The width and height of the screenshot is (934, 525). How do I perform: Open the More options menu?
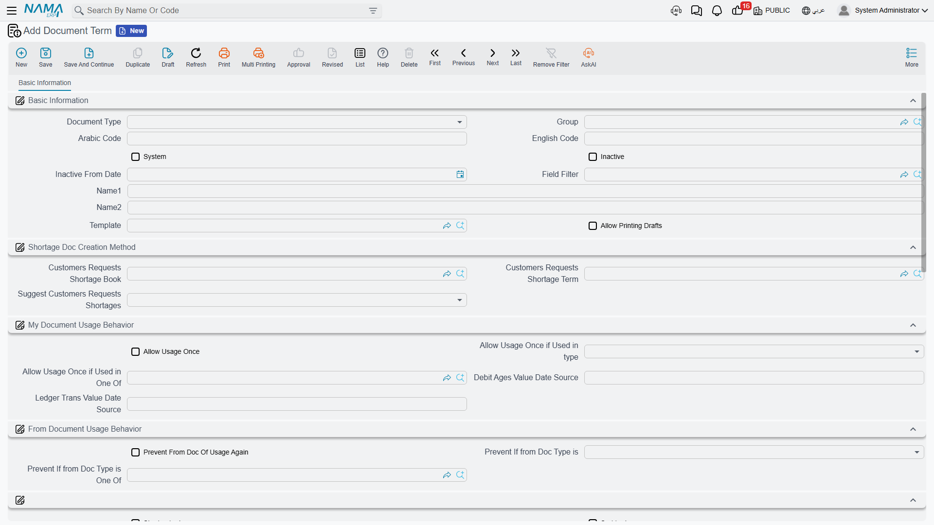coord(912,57)
